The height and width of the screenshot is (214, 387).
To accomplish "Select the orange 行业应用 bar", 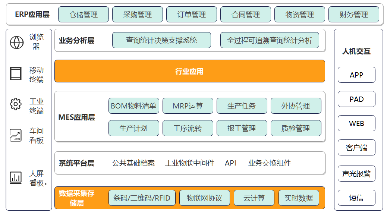I will coord(189,71).
